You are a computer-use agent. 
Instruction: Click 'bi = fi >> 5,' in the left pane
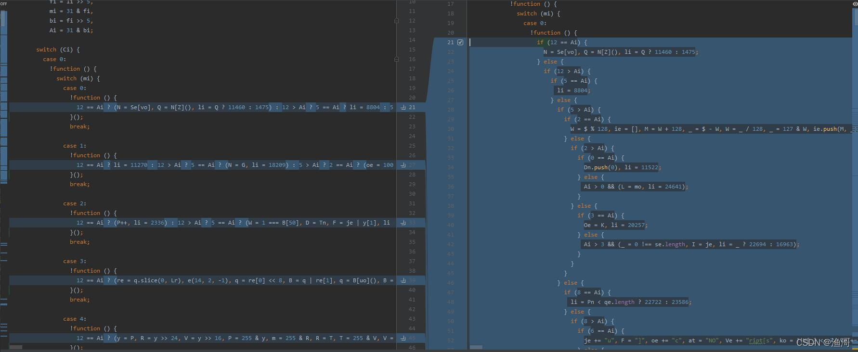[x=71, y=21]
